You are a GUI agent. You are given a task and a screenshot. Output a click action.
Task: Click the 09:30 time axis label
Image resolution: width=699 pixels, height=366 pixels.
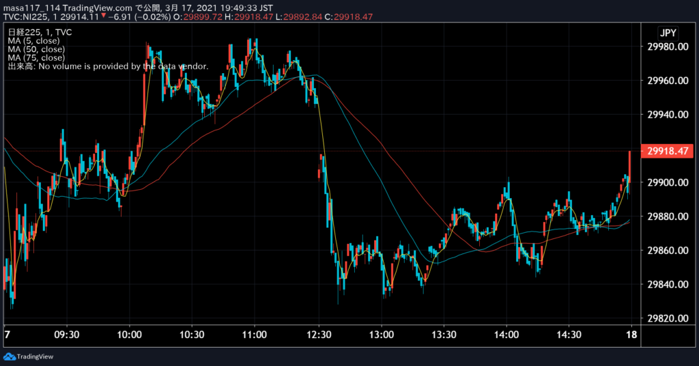click(x=67, y=335)
